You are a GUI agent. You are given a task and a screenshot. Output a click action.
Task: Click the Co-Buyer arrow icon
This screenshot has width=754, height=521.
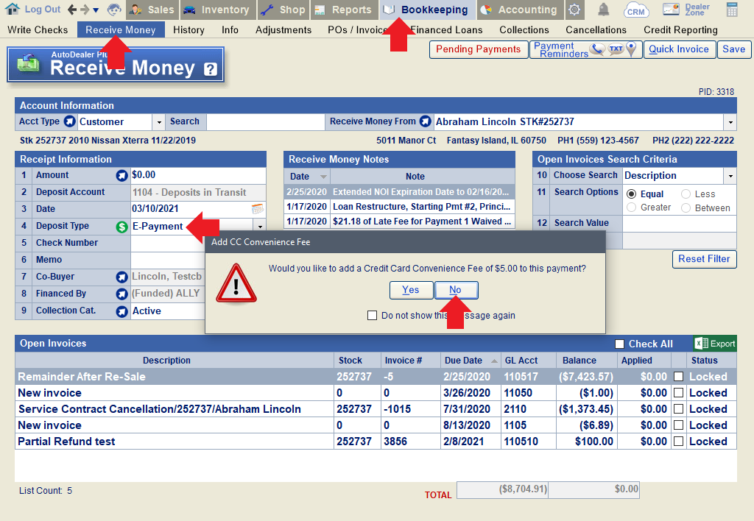(x=121, y=277)
